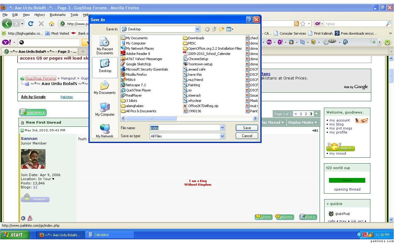Click Cancel in Save As dialog

tap(247, 136)
